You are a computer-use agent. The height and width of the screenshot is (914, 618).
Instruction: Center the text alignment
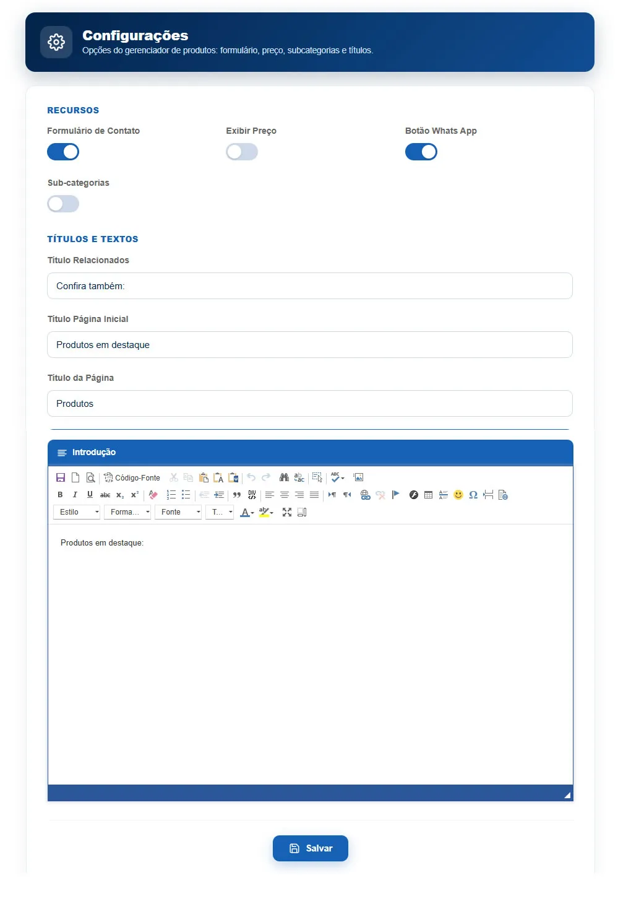point(285,495)
